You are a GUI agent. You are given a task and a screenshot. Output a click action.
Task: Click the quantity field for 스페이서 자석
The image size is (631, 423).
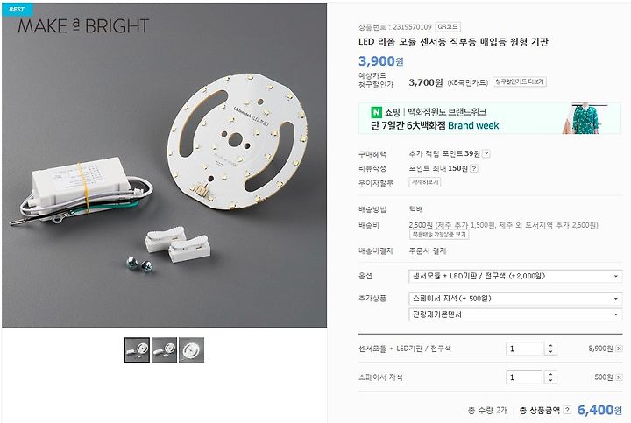[524, 377]
